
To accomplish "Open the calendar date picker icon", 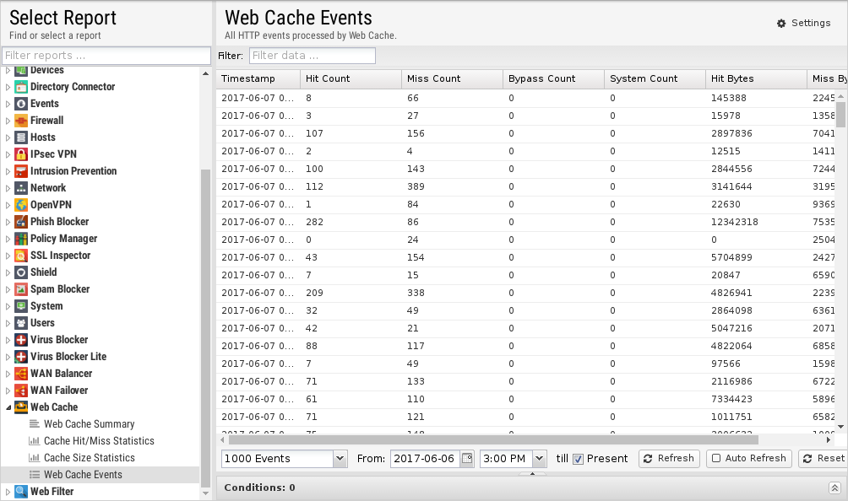I will 467,459.
